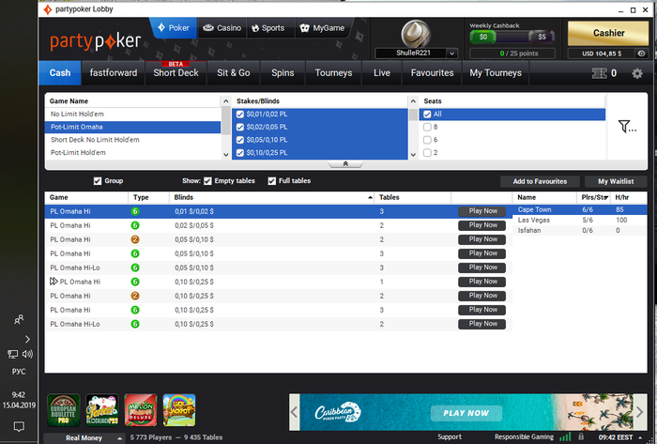Image resolution: width=657 pixels, height=444 pixels.
Task: Click PLAY NOW on Caribbean banner
Action: 466,413
